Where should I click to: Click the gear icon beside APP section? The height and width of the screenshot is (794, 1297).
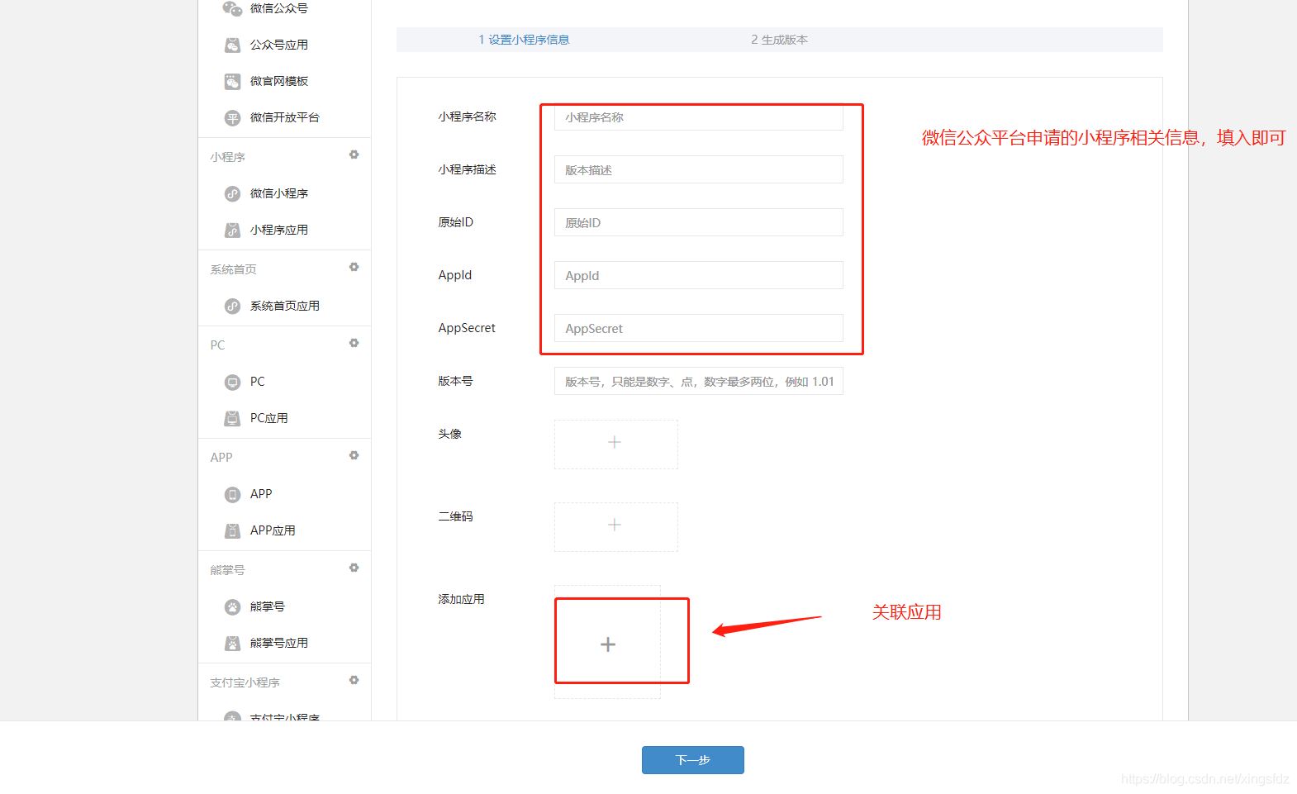tap(354, 456)
